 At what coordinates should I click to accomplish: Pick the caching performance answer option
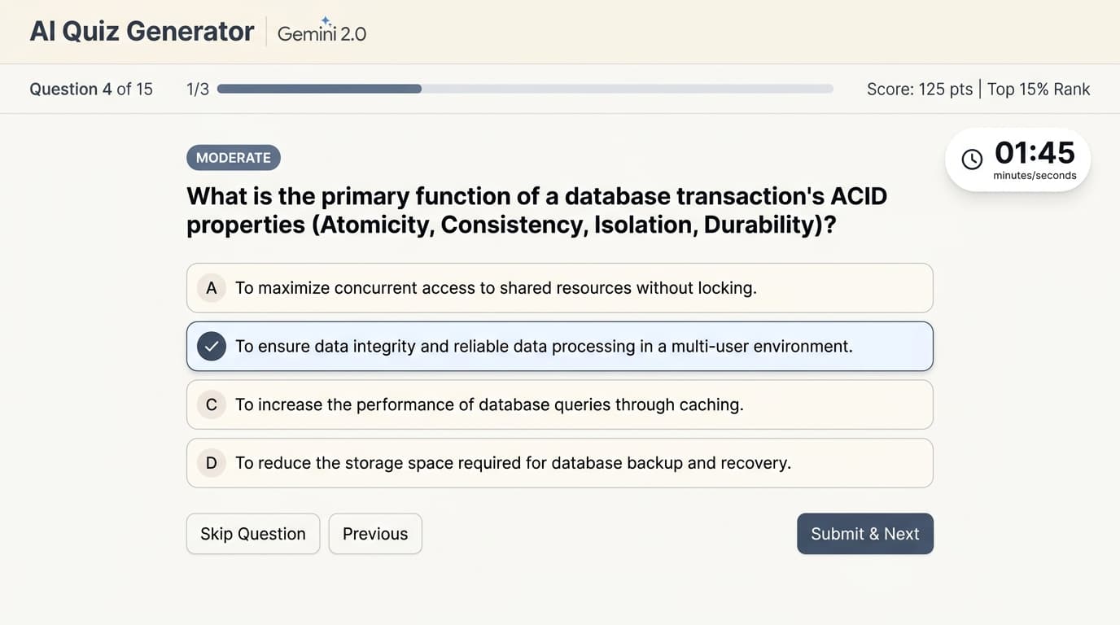(x=560, y=404)
